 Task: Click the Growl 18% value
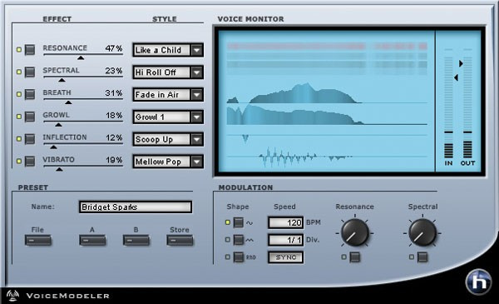(114, 116)
